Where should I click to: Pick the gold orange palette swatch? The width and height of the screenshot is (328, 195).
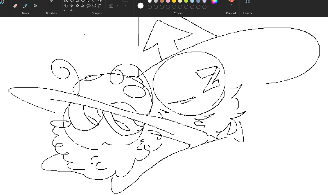point(174,1)
